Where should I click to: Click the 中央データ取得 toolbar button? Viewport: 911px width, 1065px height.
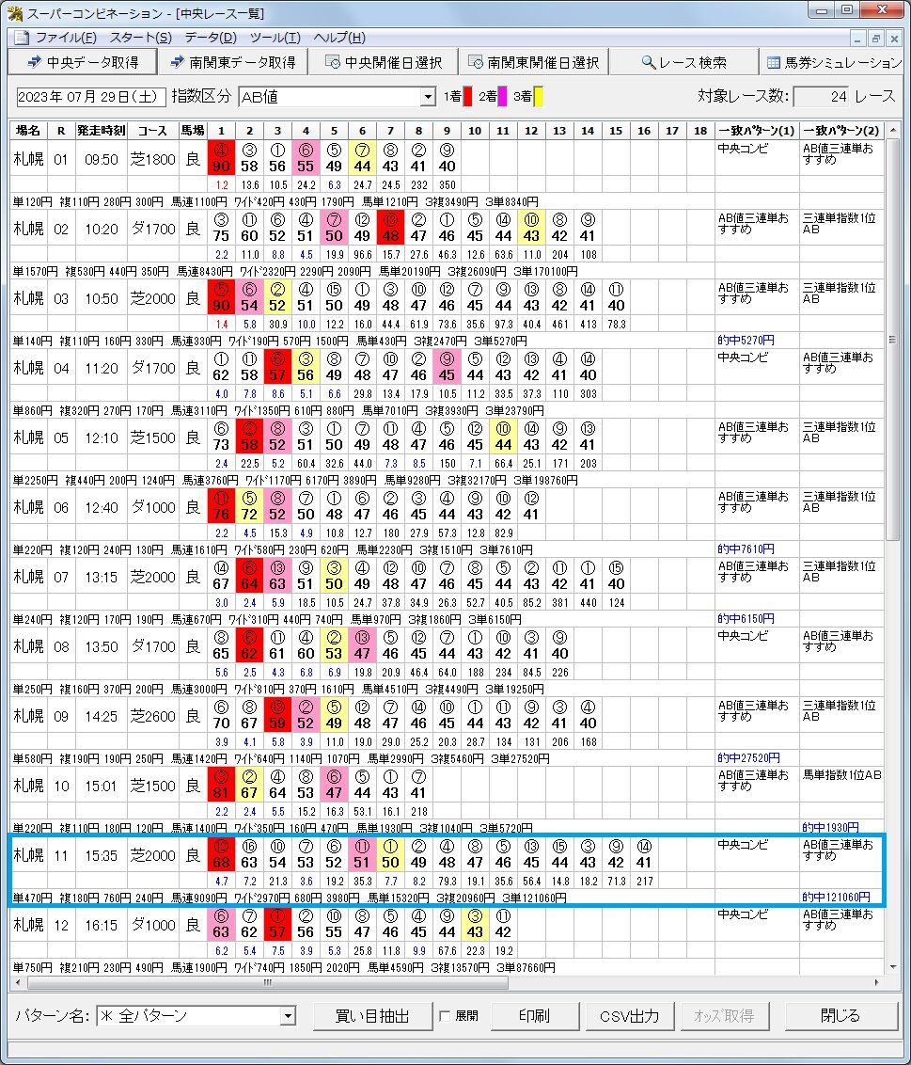83,62
